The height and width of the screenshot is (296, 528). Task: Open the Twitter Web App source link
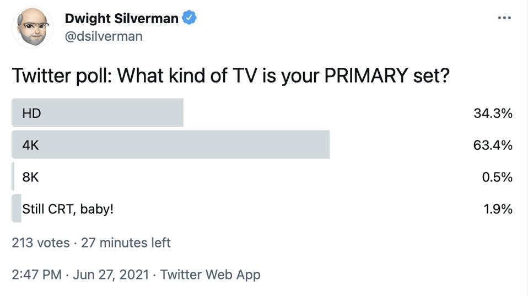point(210,275)
